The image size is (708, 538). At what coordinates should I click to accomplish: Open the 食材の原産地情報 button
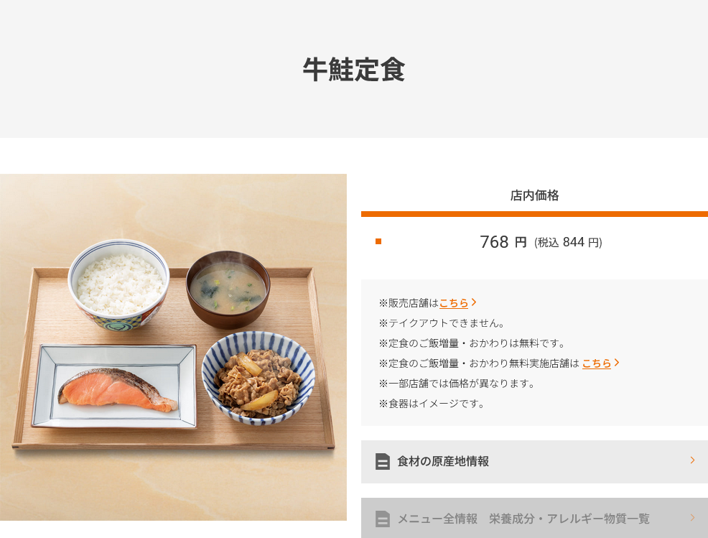tap(535, 462)
